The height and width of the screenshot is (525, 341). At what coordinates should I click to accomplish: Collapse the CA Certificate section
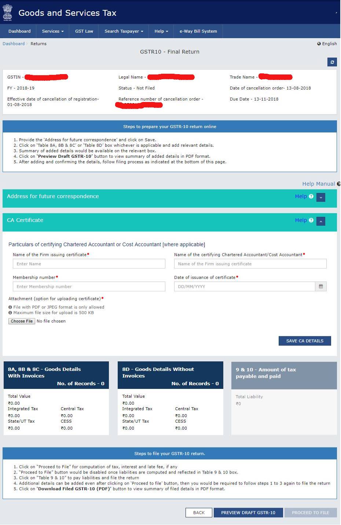(x=320, y=221)
